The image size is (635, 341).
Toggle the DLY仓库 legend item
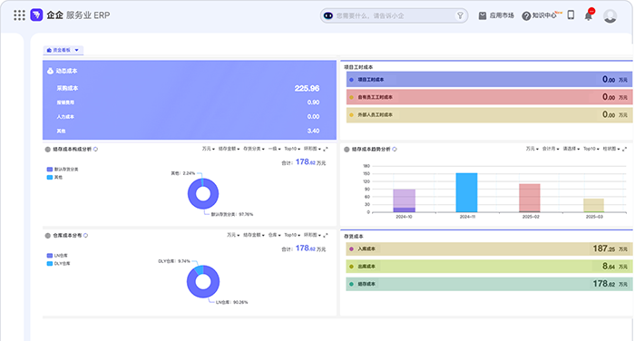tap(58, 264)
